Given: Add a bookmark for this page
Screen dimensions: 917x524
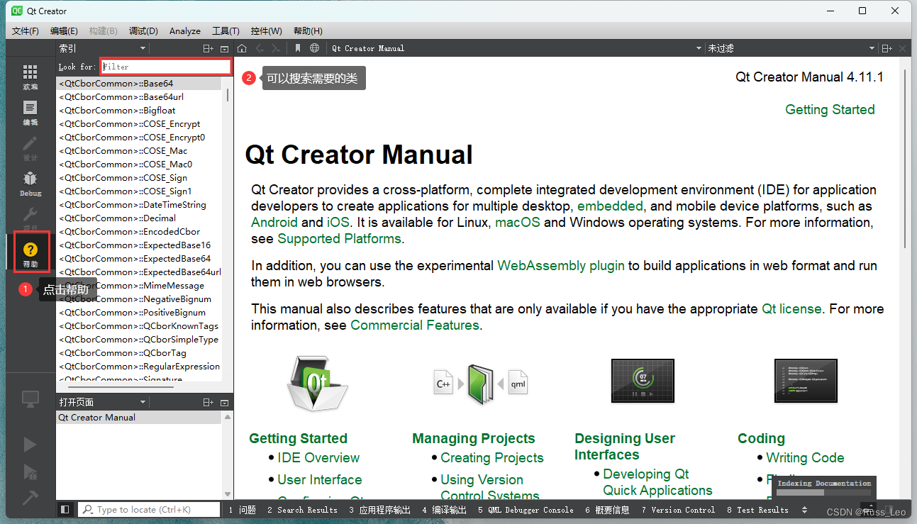Looking at the screenshot, I should [298, 48].
